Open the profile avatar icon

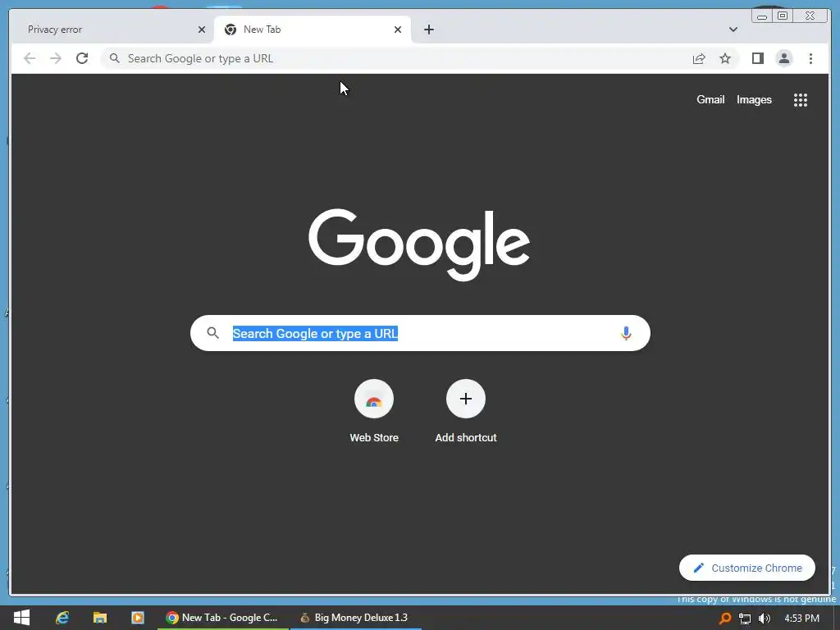point(783,58)
